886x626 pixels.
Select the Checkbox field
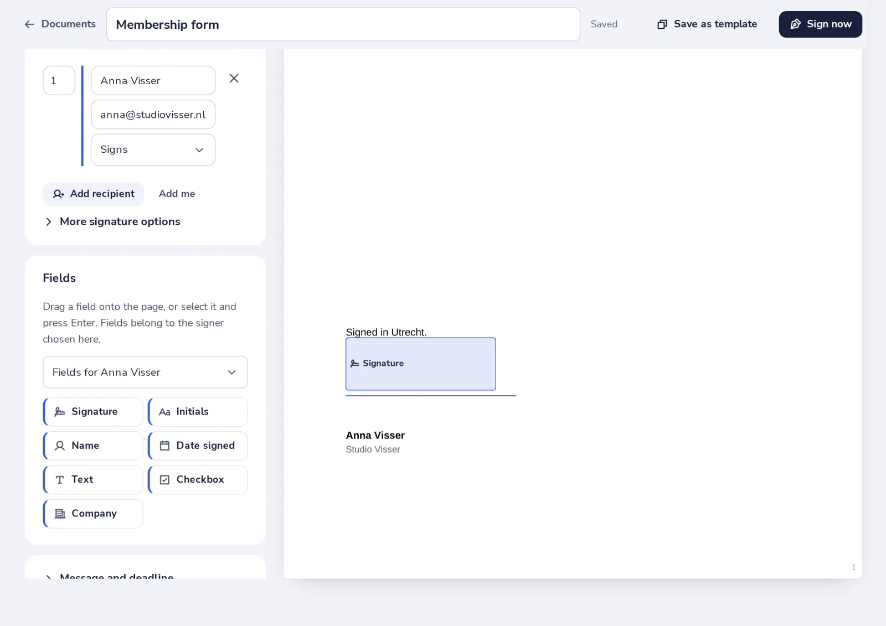coord(198,479)
